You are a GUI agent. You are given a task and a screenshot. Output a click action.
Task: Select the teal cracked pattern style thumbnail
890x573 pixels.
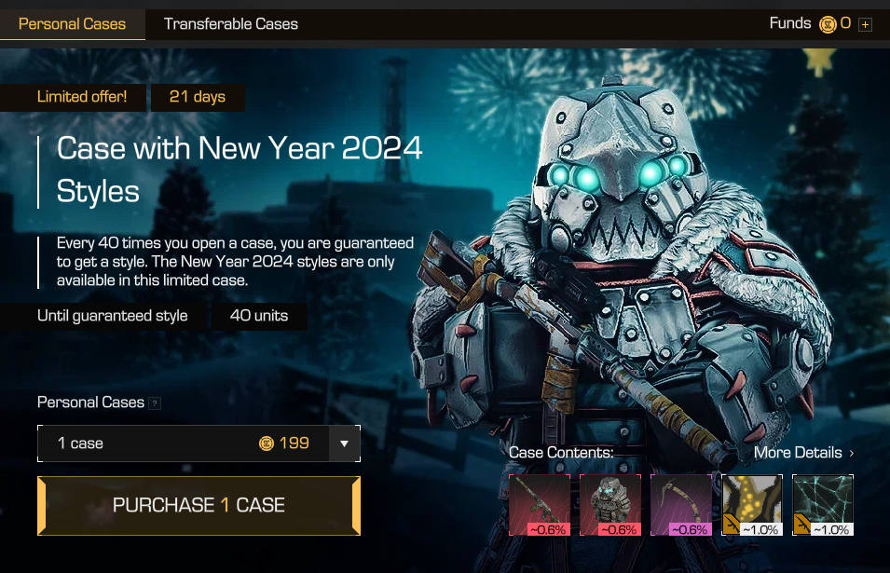click(823, 505)
